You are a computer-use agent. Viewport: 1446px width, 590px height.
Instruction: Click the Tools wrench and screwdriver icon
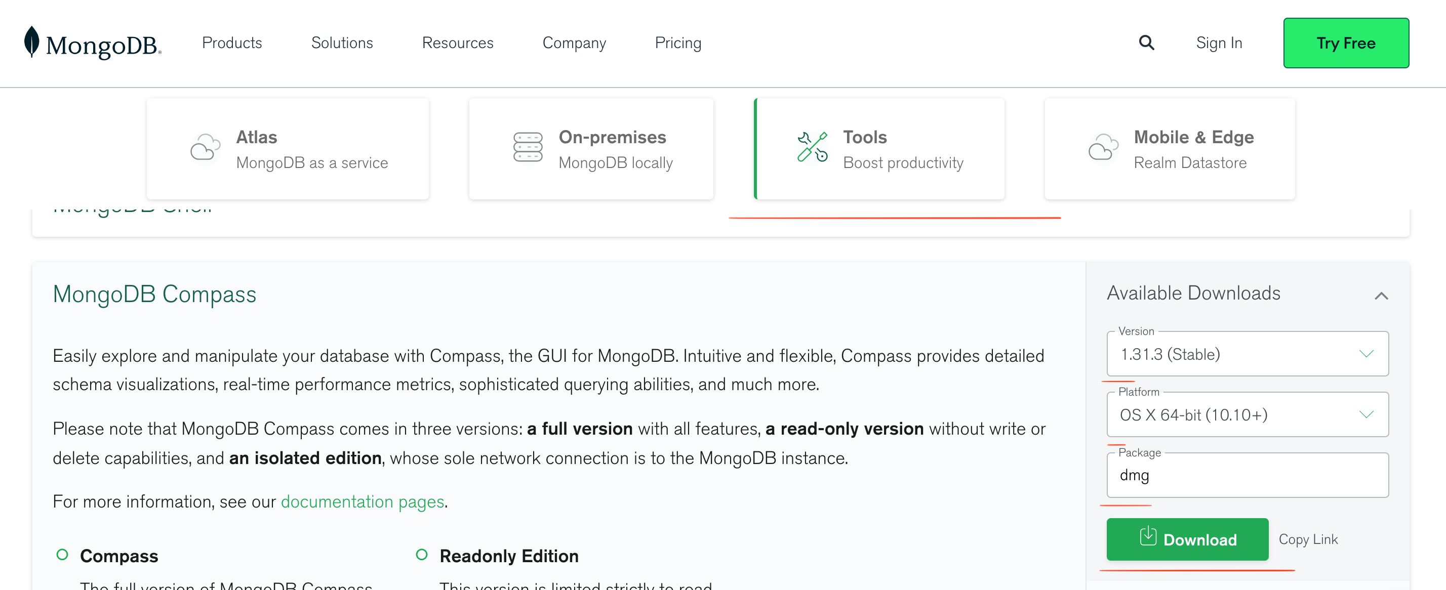pyautogui.click(x=812, y=147)
